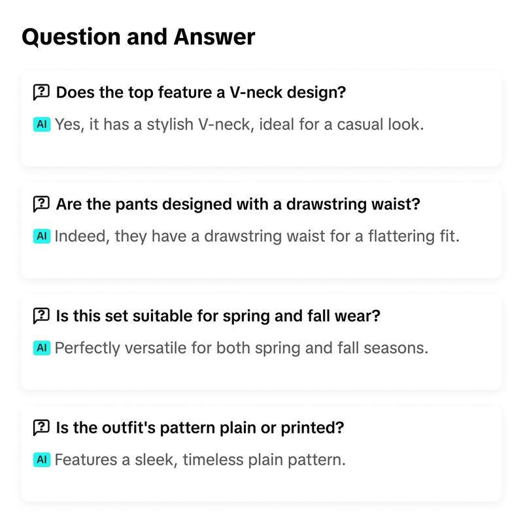Screen dimensions: 523x523
Task: Click the AI badge before the plain pattern answer
Action: click(x=42, y=460)
